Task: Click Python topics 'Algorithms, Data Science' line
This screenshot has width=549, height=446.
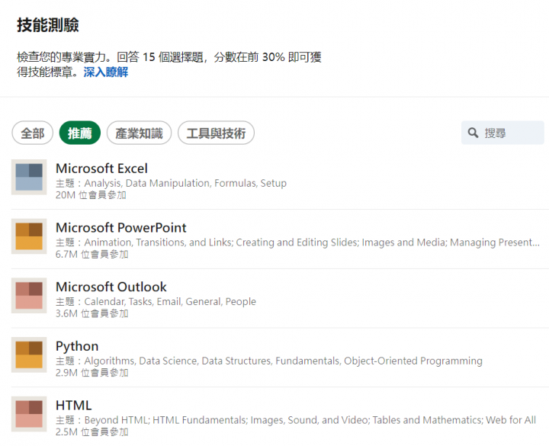Action: [x=269, y=361]
